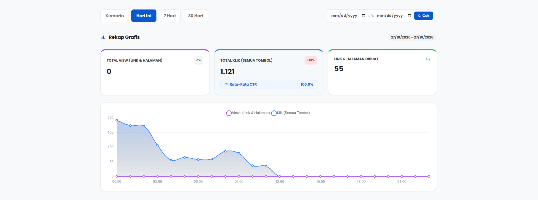Screen dimensions: 538x200
Task: Click the Total View value 0
Action: tap(109, 72)
